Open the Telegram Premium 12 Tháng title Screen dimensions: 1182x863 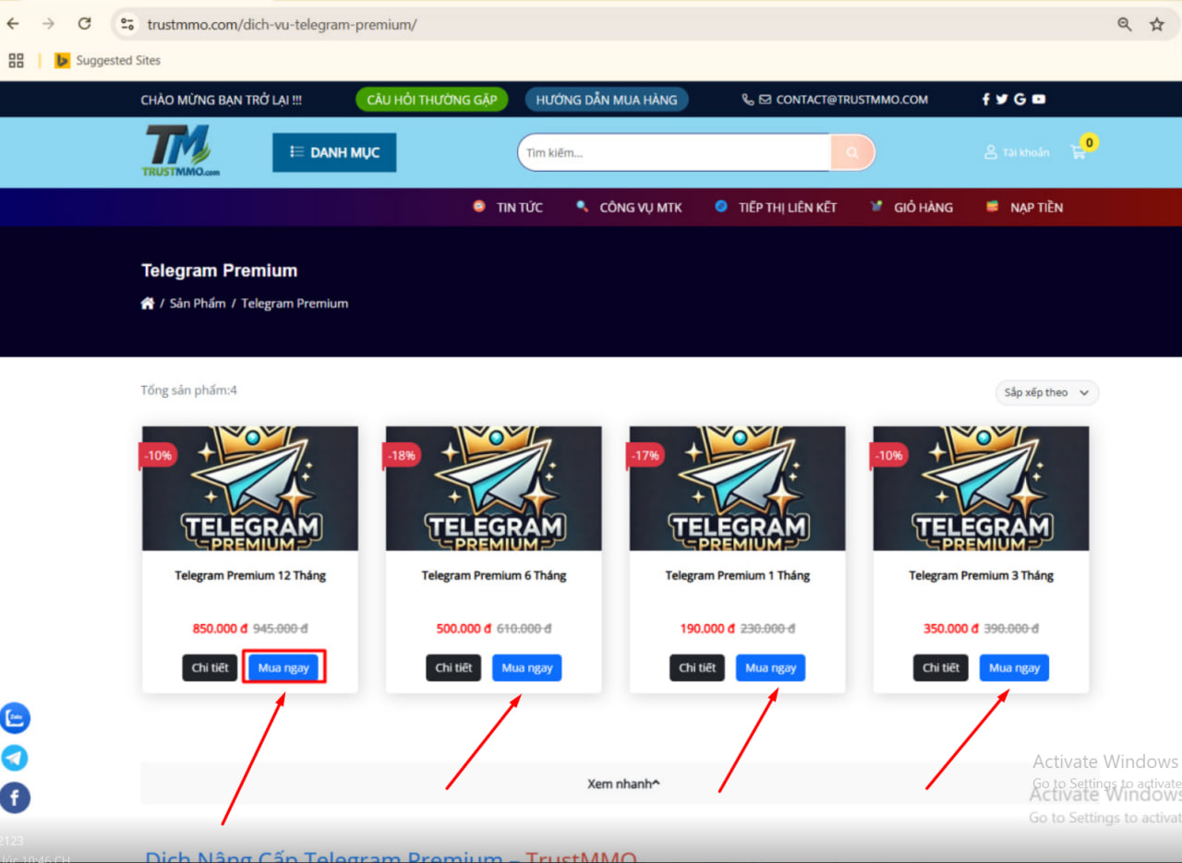[x=250, y=576]
